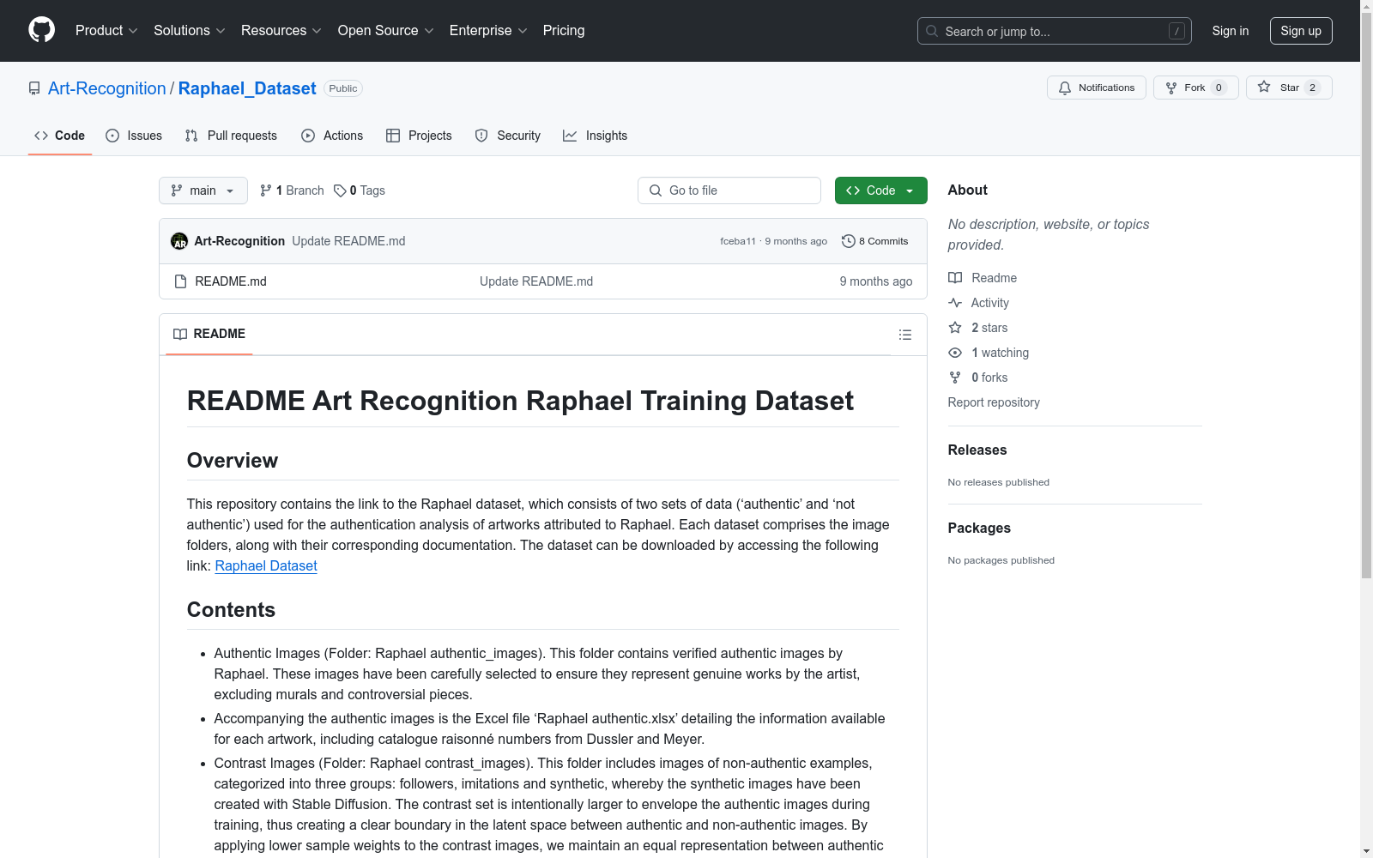The height and width of the screenshot is (858, 1373).
Task: Open the Resources dropdown
Action: pyautogui.click(x=281, y=31)
